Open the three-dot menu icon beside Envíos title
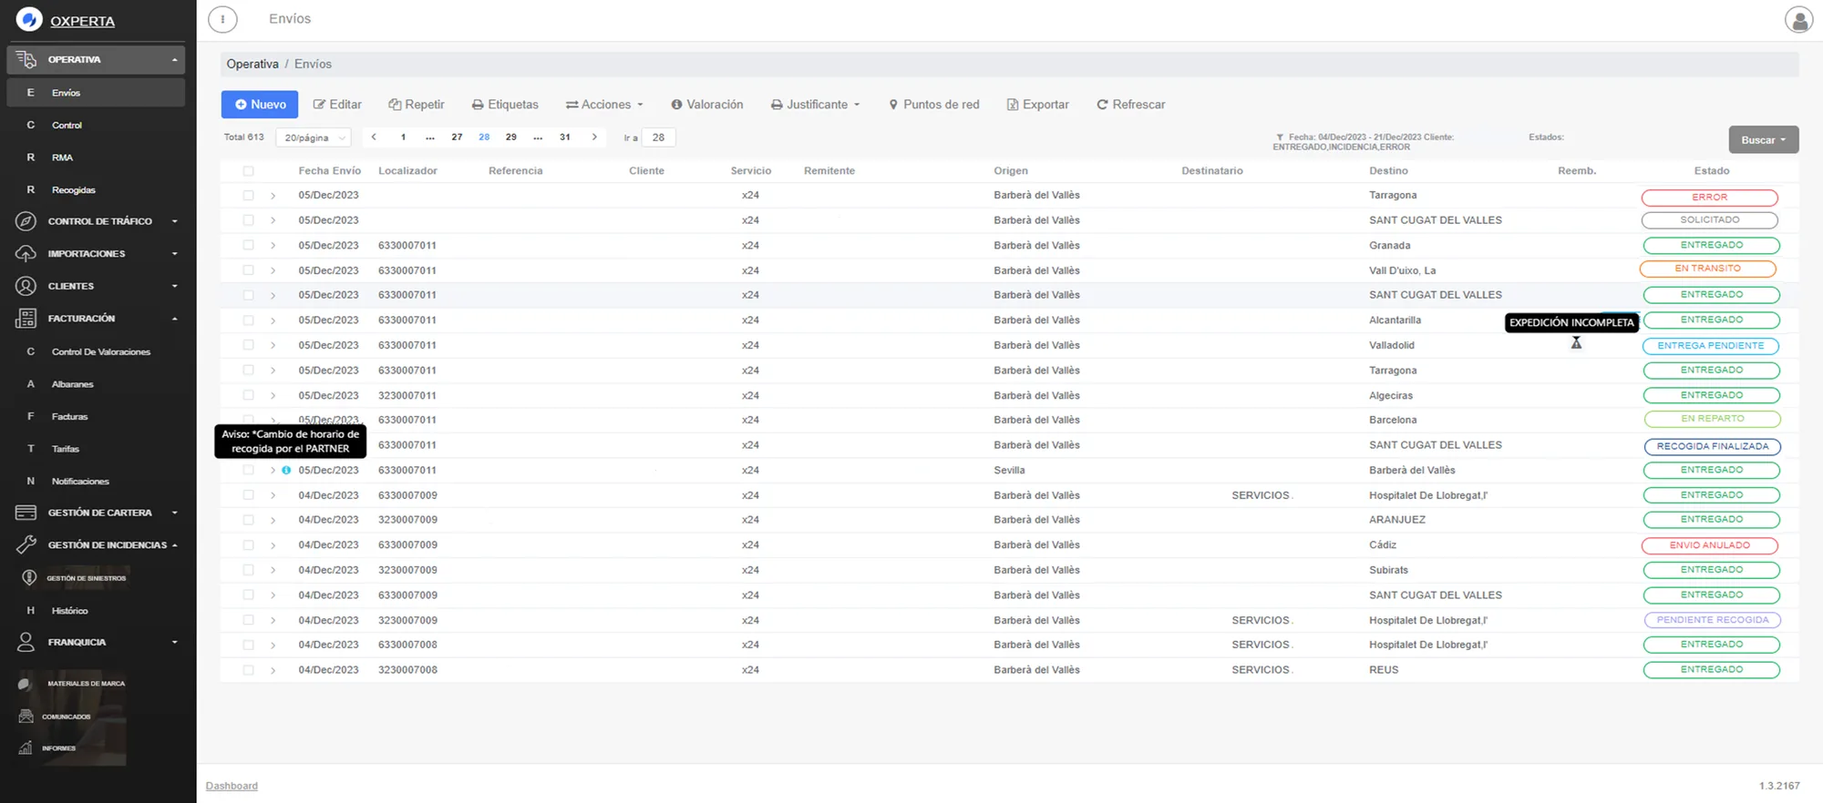1823x803 pixels. (x=222, y=19)
